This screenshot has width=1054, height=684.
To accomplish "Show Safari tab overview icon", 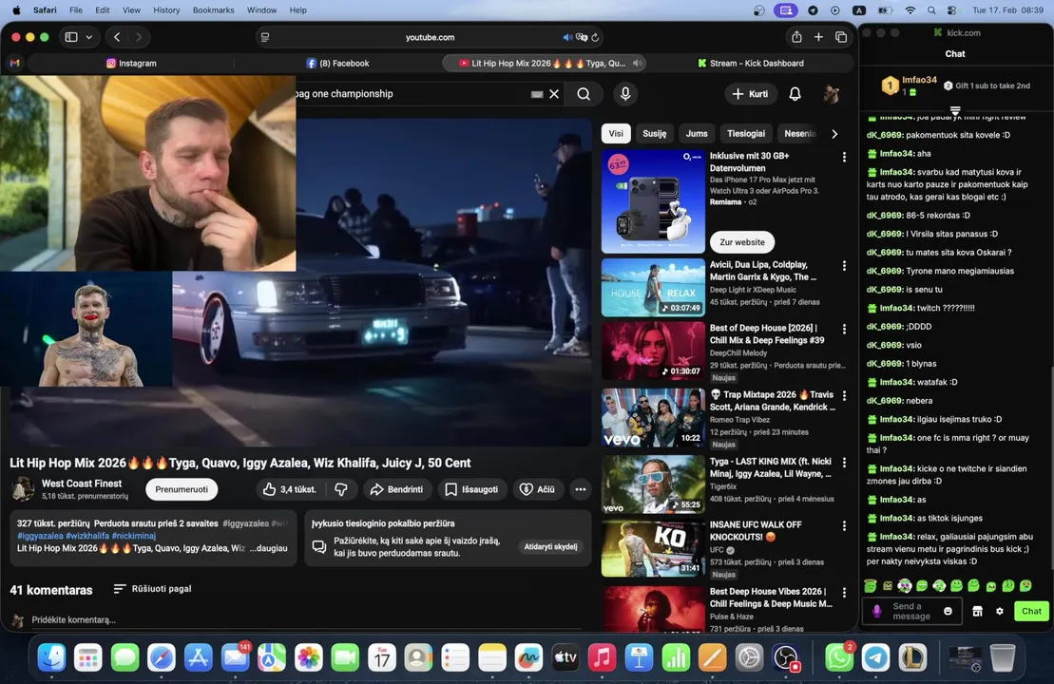I will 841,37.
